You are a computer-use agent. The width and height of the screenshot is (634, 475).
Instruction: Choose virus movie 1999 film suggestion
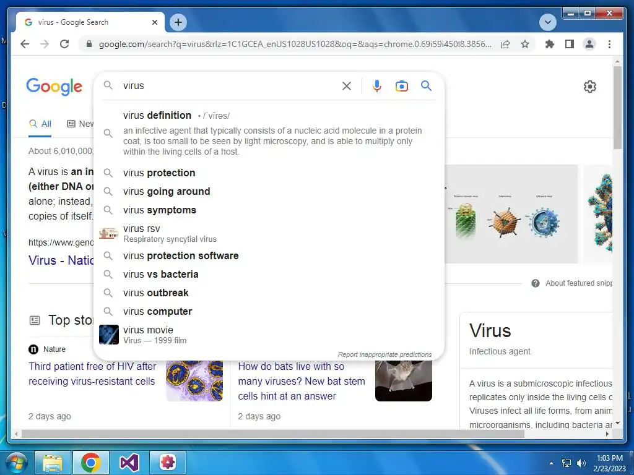(x=269, y=335)
